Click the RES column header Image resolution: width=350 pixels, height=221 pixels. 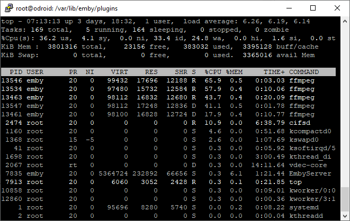151,72
